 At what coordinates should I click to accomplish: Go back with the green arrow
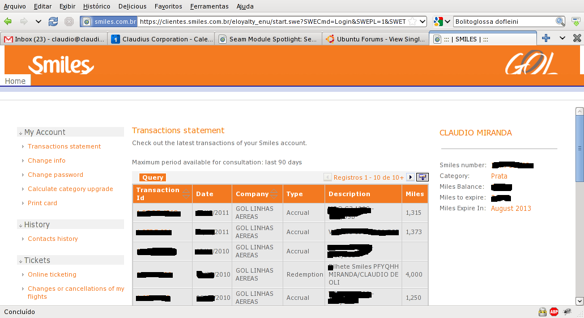tap(8, 22)
